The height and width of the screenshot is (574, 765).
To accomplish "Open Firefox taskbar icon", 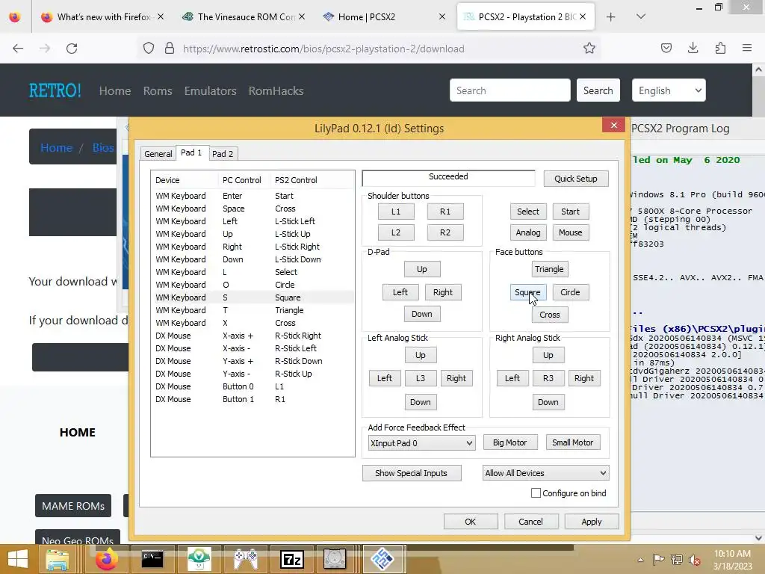I will [x=106, y=559].
